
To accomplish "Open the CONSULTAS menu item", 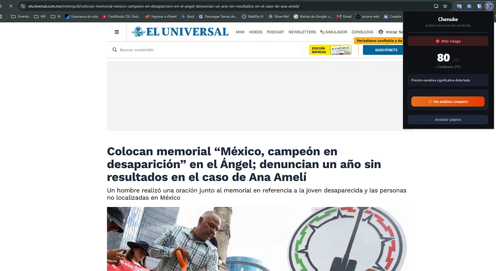I will point(362,32).
